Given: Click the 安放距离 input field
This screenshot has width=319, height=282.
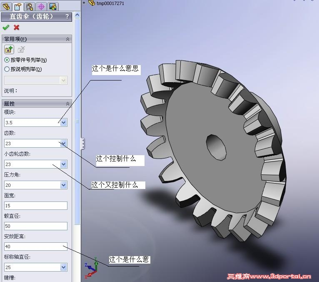Looking at the screenshot, I should (36, 247).
